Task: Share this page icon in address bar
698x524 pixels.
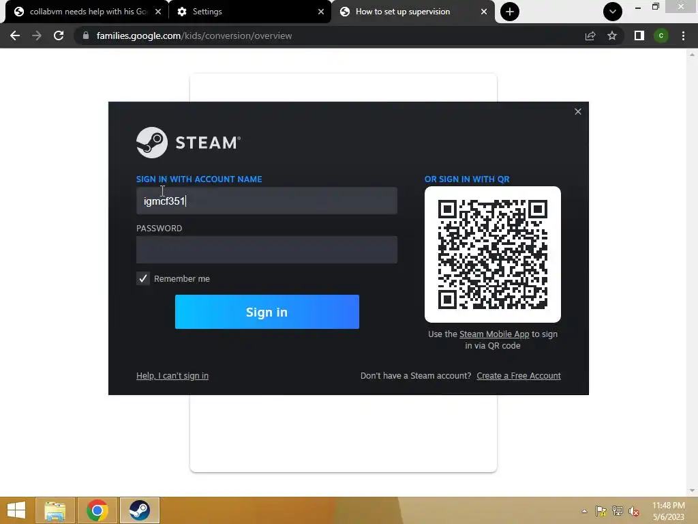Action: pyautogui.click(x=590, y=35)
